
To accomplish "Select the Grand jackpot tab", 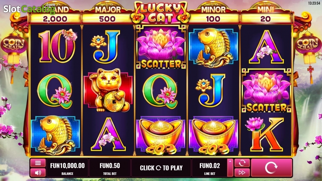I will [55, 15].
